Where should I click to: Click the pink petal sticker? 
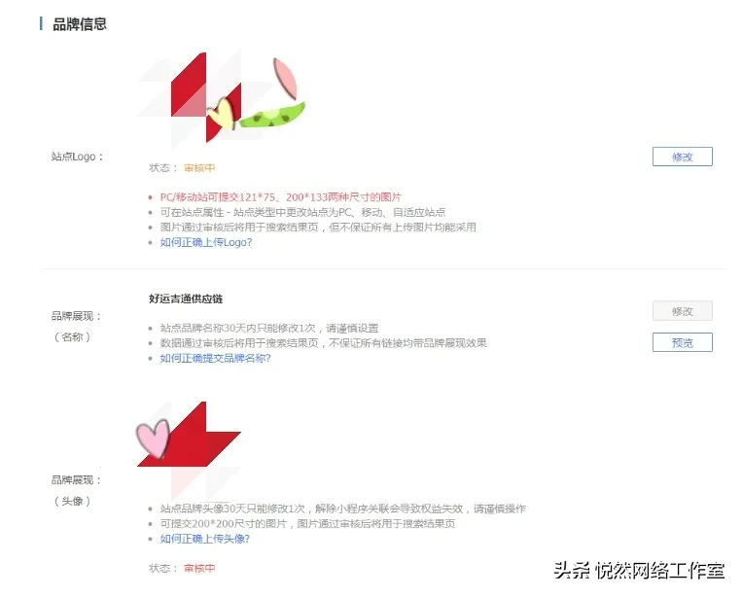[285, 78]
